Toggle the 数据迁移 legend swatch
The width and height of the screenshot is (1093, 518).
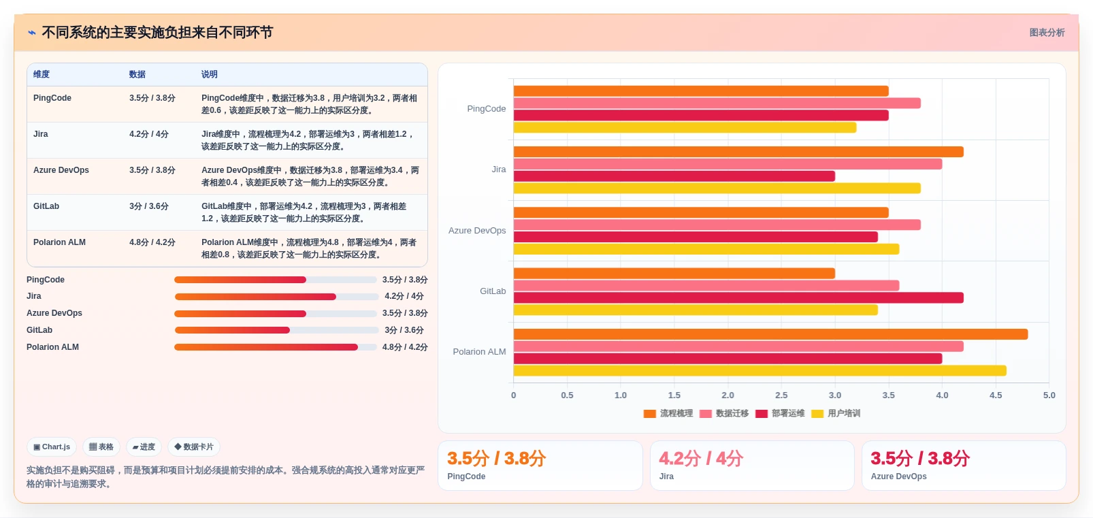(705, 414)
